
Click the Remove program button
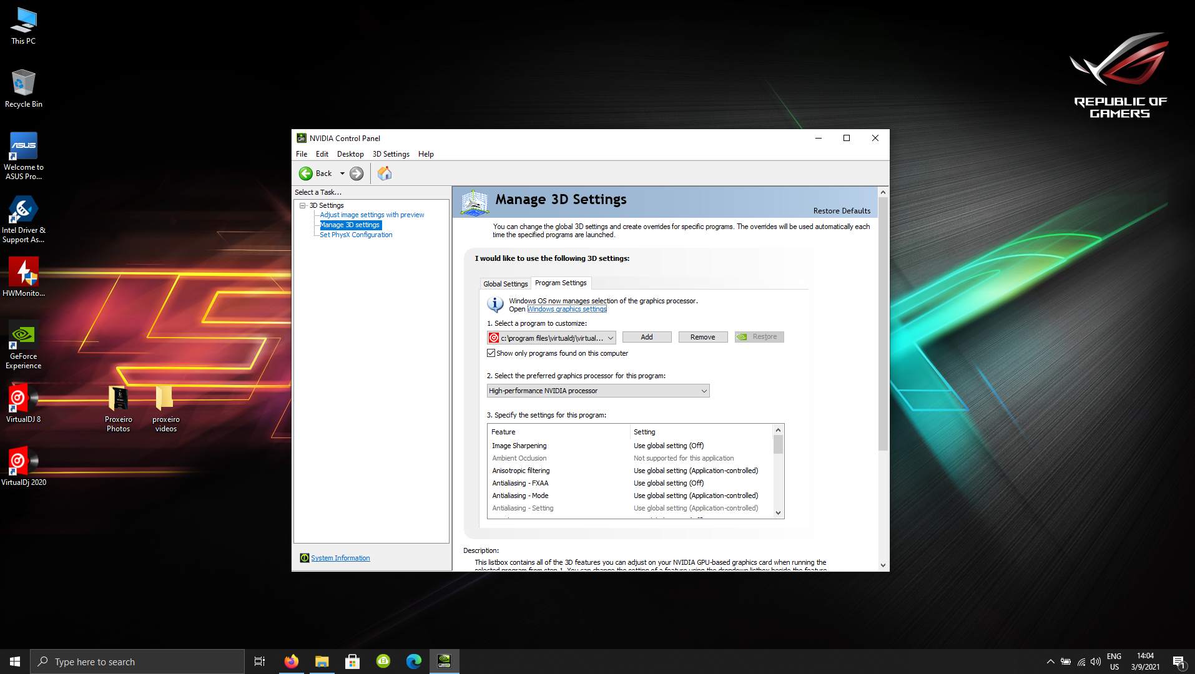click(702, 337)
